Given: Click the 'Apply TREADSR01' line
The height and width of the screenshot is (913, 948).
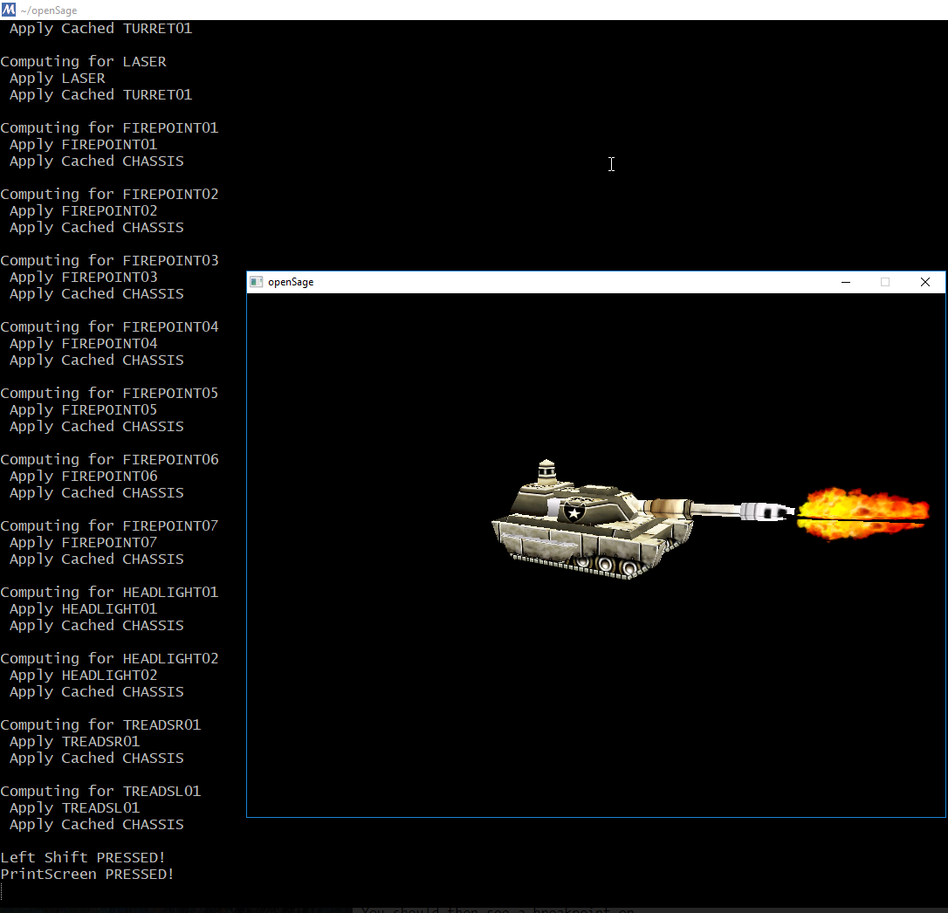Looking at the screenshot, I should pos(74,741).
